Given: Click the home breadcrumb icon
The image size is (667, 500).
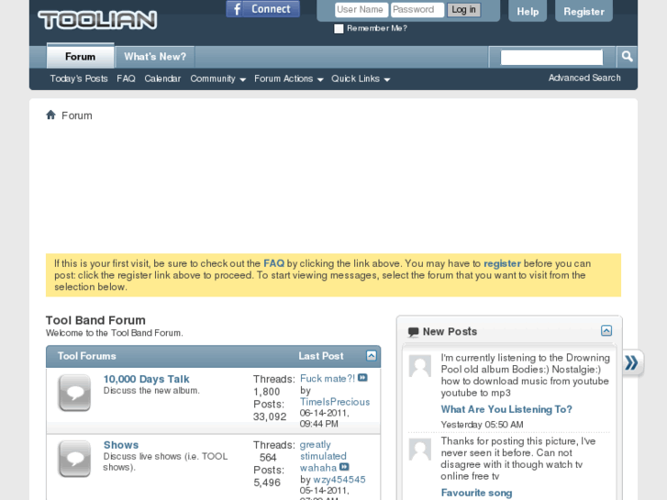Looking at the screenshot, I should click(51, 115).
